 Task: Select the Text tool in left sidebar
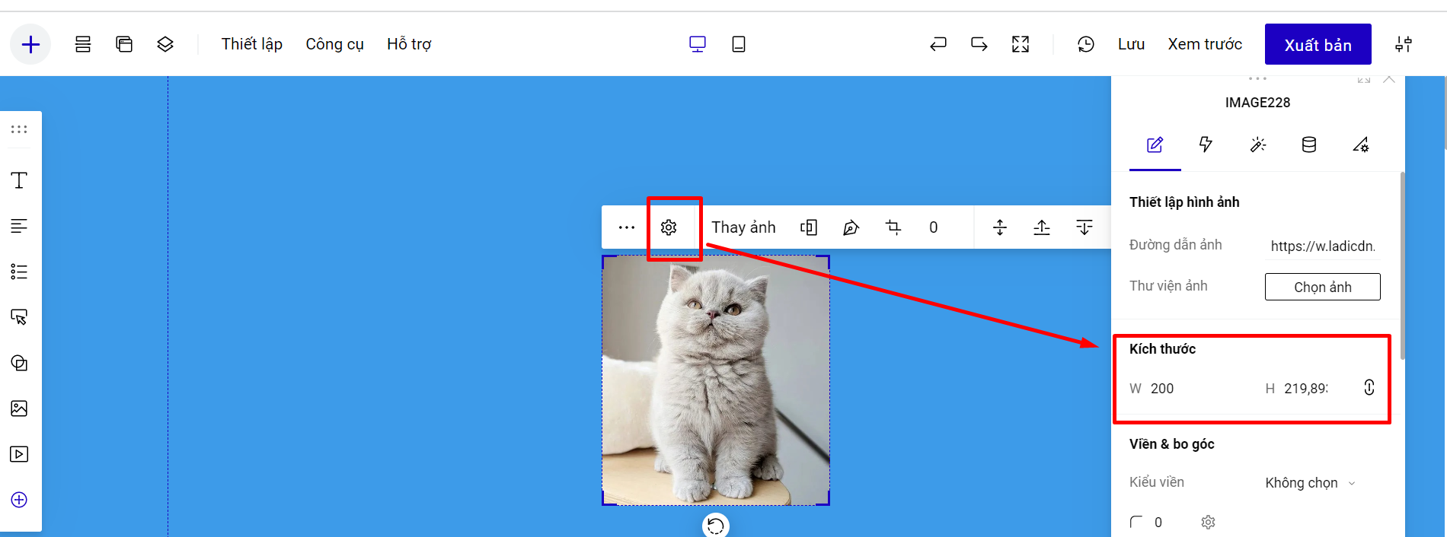pos(19,180)
